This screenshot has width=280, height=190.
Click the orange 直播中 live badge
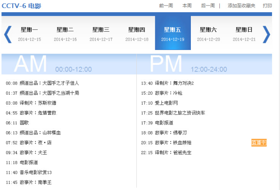259,142
